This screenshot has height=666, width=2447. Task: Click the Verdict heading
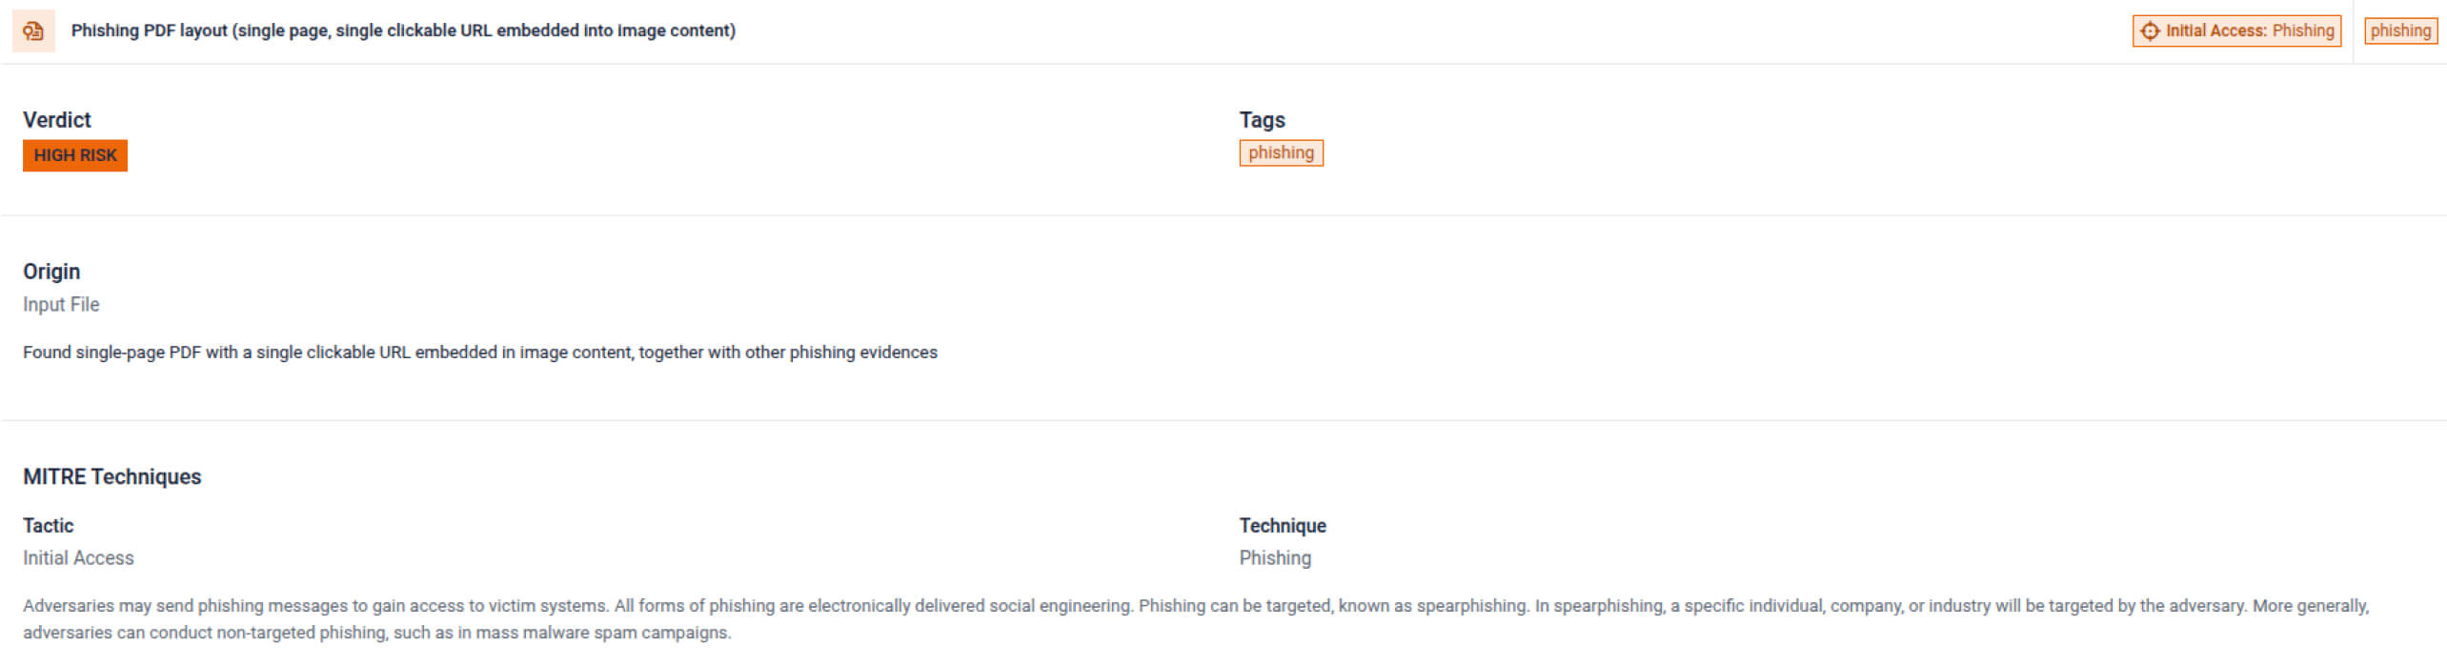click(x=57, y=120)
